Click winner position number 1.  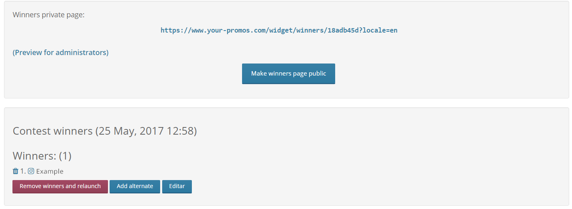tap(23, 171)
